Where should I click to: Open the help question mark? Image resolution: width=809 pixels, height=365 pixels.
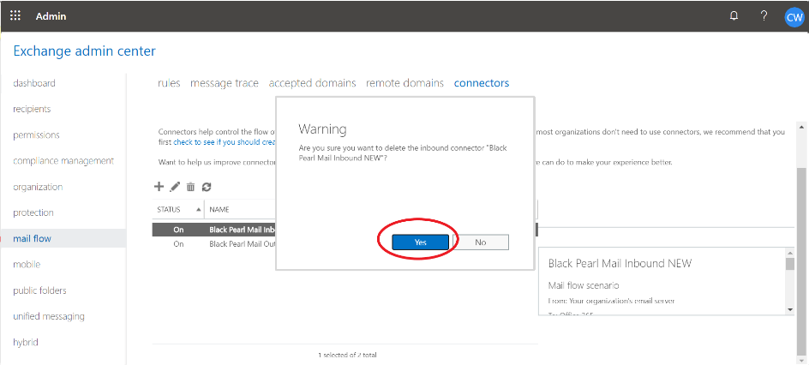pyautogui.click(x=764, y=15)
